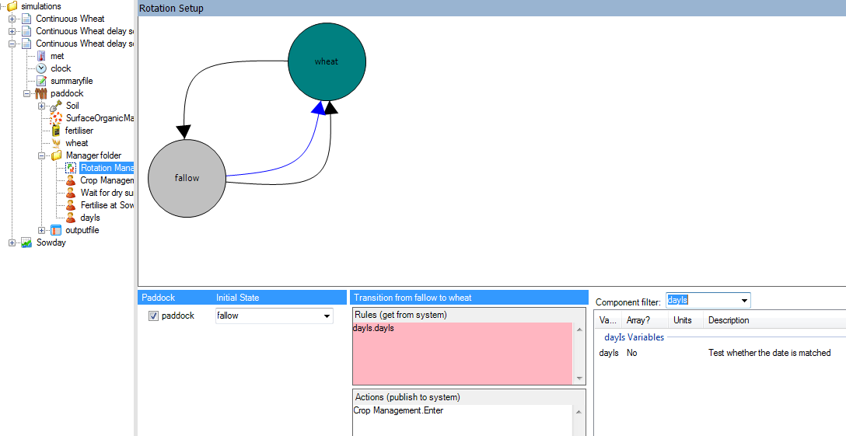Click the Actions box with Crop Management.Enter
The height and width of the screenshot is (436, 846).
463,420
